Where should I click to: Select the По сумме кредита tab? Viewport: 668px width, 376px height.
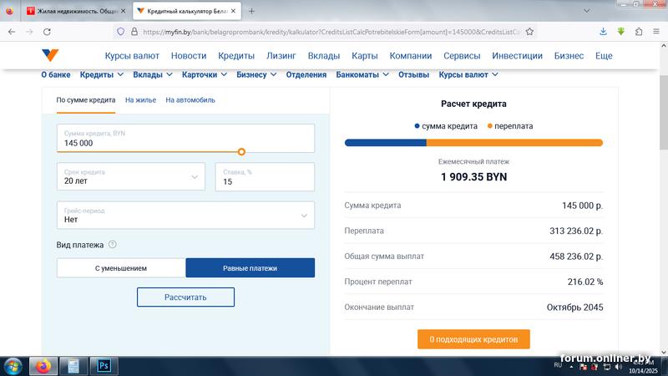pyautogui.click(x=86, y=100)
